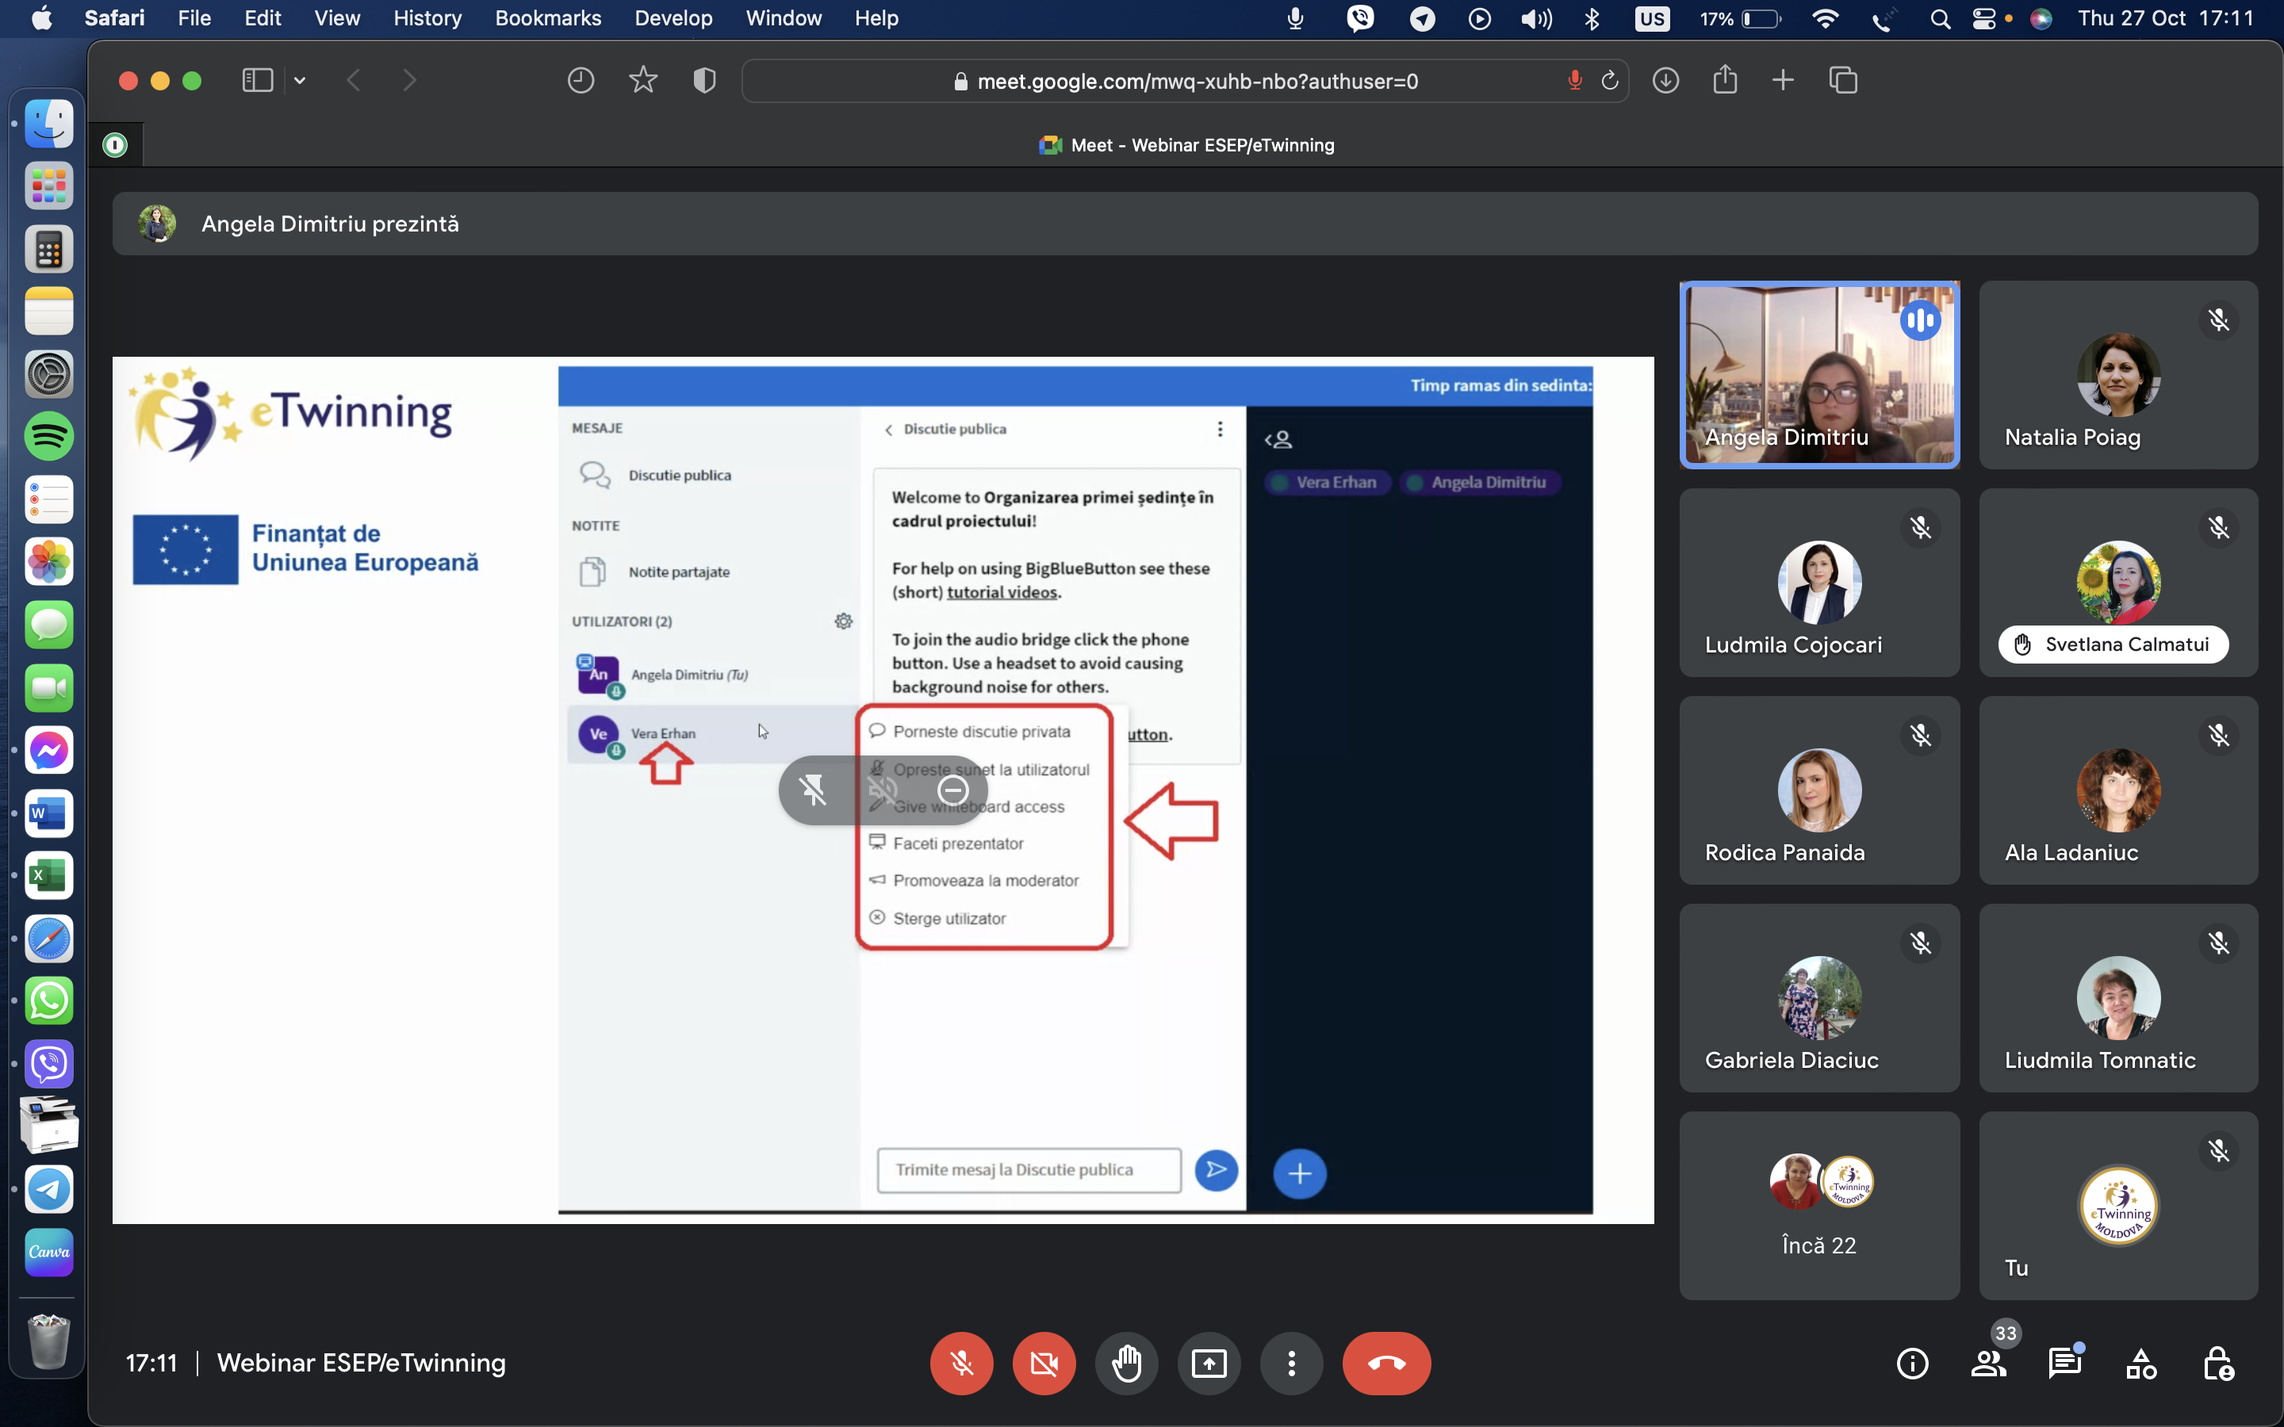Viewport: 2284px width, 1427px height.
Task: Mute presentation audio overlay icon
Action: 883,790
